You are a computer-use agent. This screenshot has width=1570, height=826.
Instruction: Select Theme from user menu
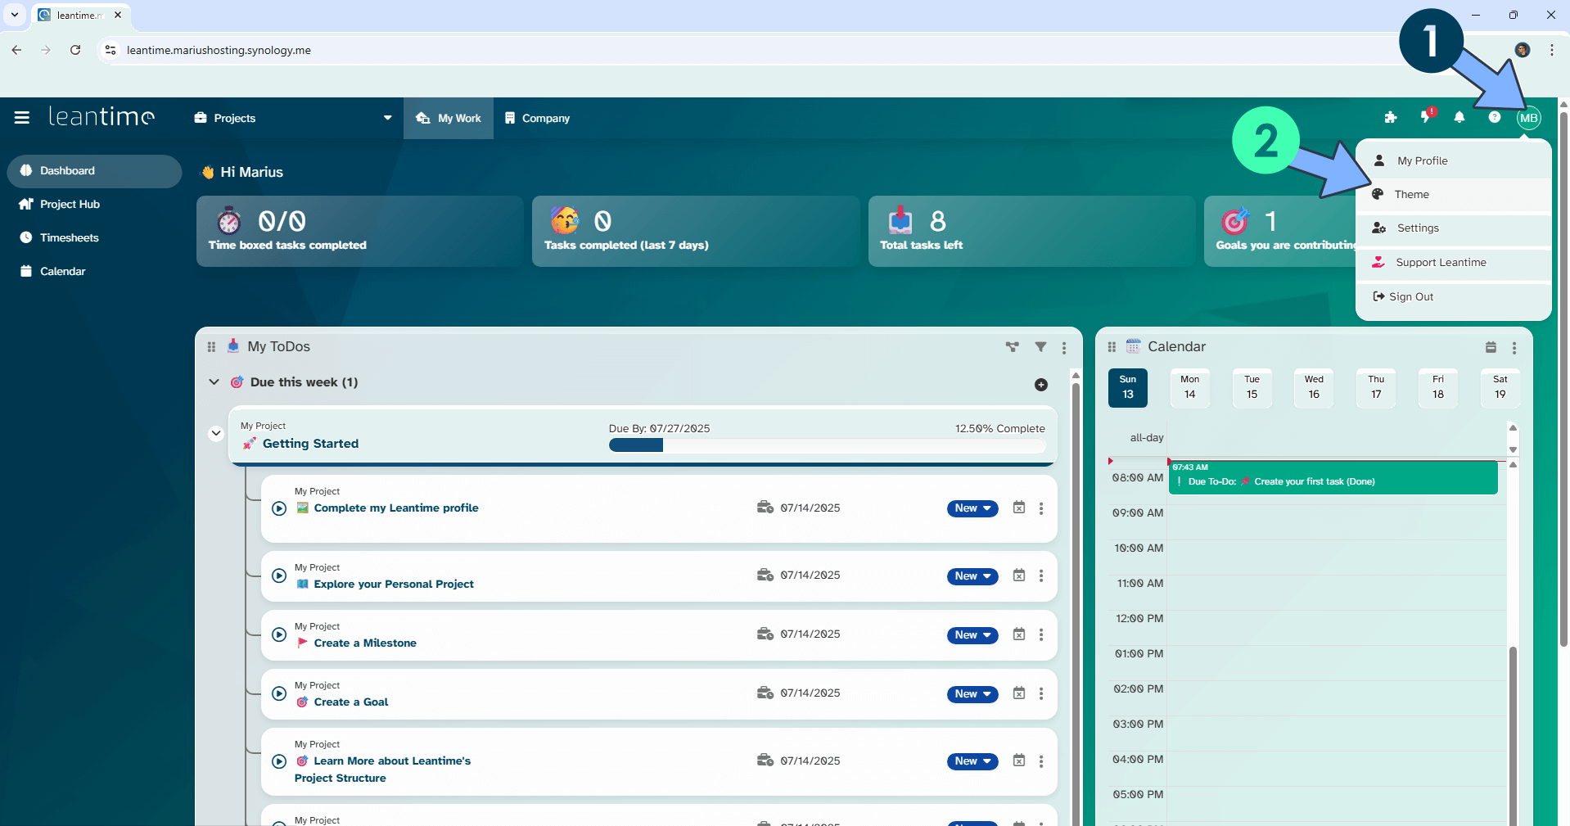coord(1453,194)
